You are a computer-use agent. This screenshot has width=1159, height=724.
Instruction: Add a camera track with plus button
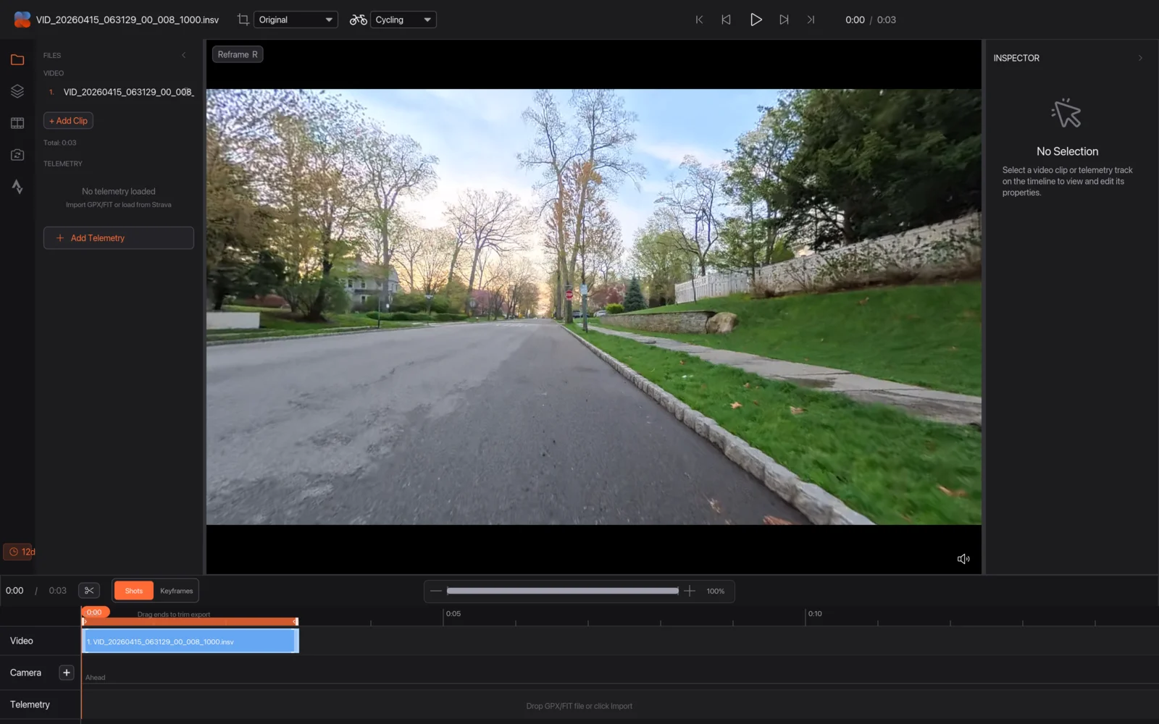click(x=67, y=673)
